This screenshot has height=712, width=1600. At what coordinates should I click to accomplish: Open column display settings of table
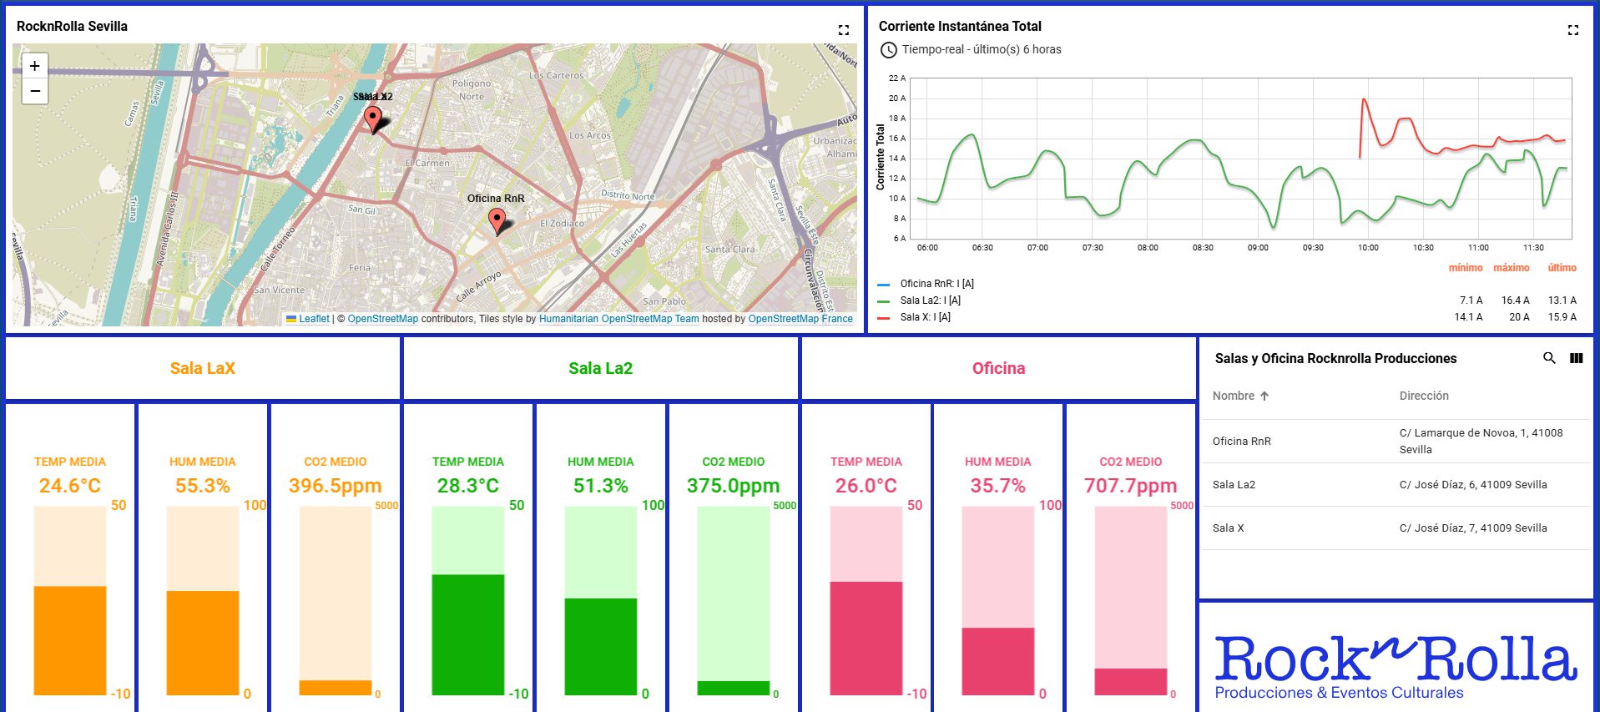1577,358
